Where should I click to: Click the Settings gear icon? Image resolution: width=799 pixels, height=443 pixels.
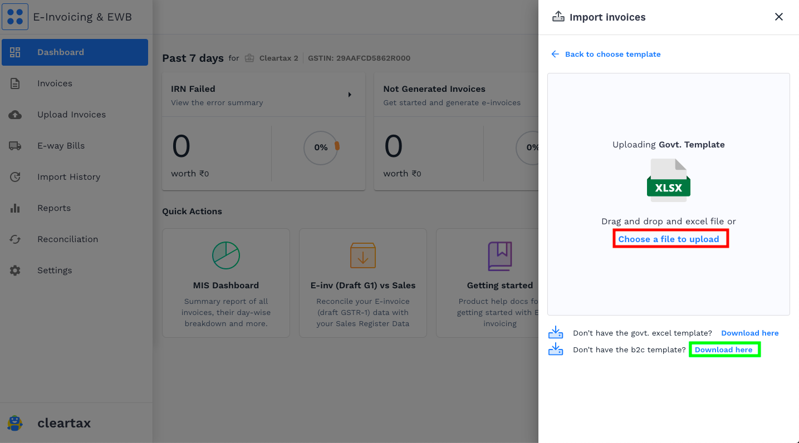(x=15, y=270)
